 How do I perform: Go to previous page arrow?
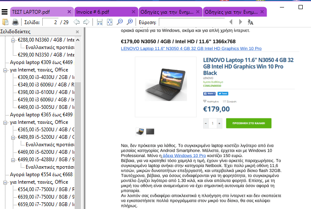pyautogui.click(x=77, y=22)
